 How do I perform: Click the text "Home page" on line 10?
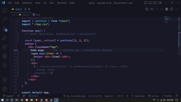coord(37,50)
